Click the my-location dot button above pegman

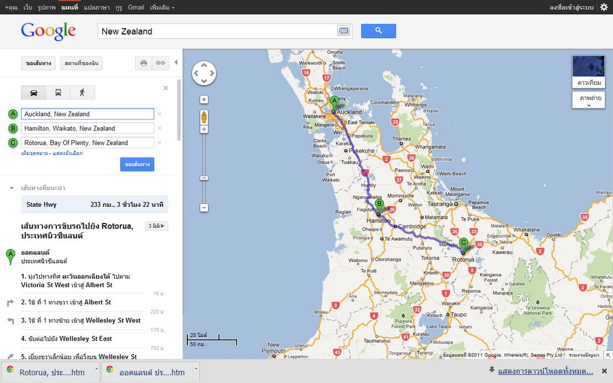(x=204, y=99)
